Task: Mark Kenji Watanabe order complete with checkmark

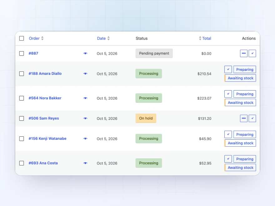Action: pyautogui.click(x=228, y=134)
